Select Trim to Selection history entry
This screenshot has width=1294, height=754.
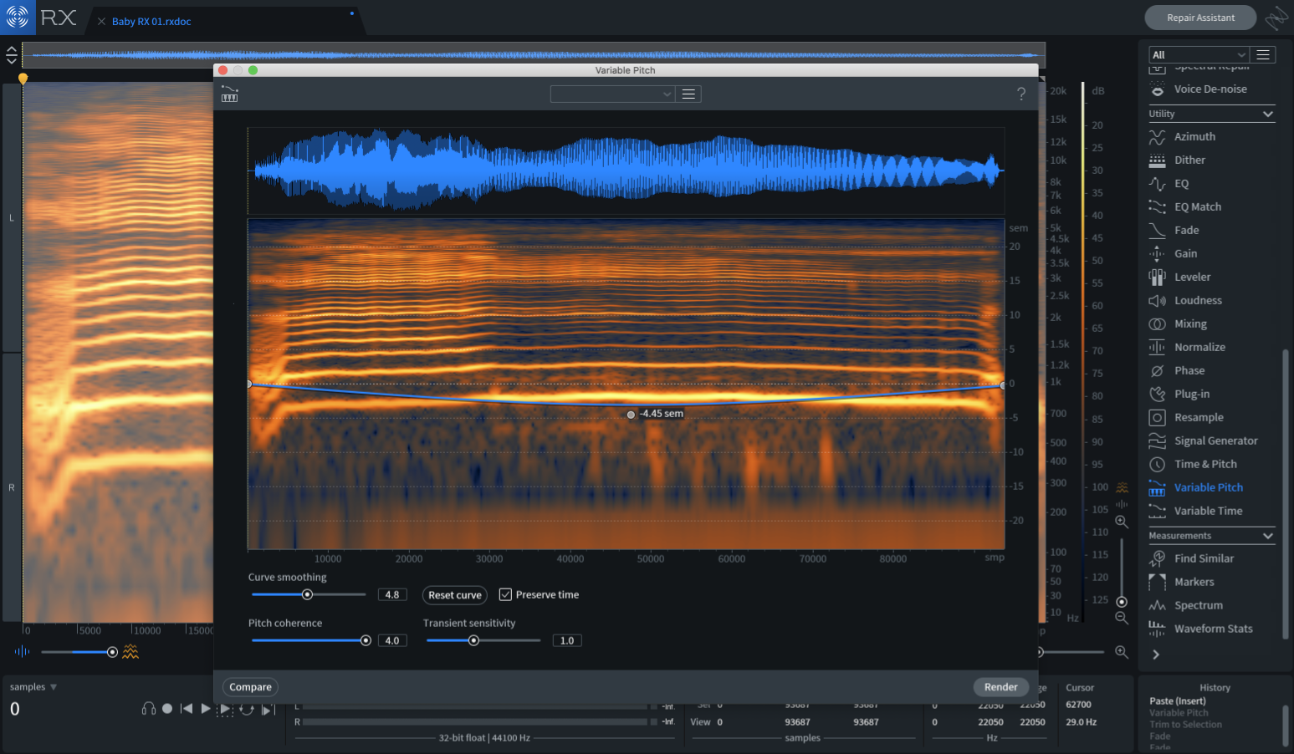point(1185,725)
